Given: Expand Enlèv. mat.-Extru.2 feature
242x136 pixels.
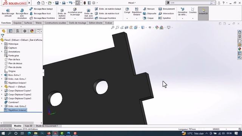Looking at the screenshot, I should pos(2,106).
